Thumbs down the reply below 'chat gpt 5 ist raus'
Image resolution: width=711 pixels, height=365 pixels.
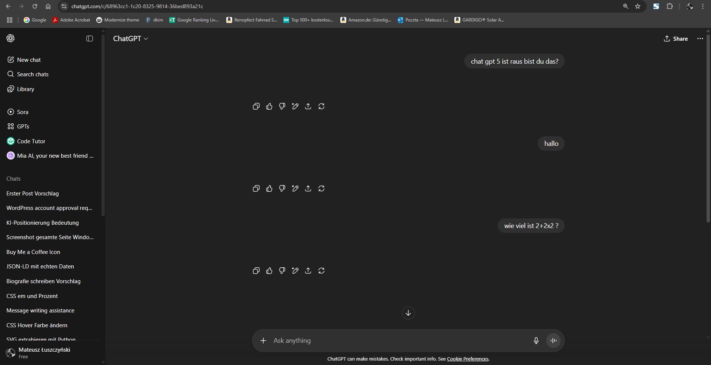click(282, 106)
